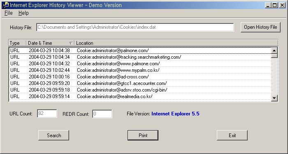Viewport: 288px width, 154px height.
Task: Select the tracking.searchmarketing.com cookie entry
Action: click(x=140, y=57)
